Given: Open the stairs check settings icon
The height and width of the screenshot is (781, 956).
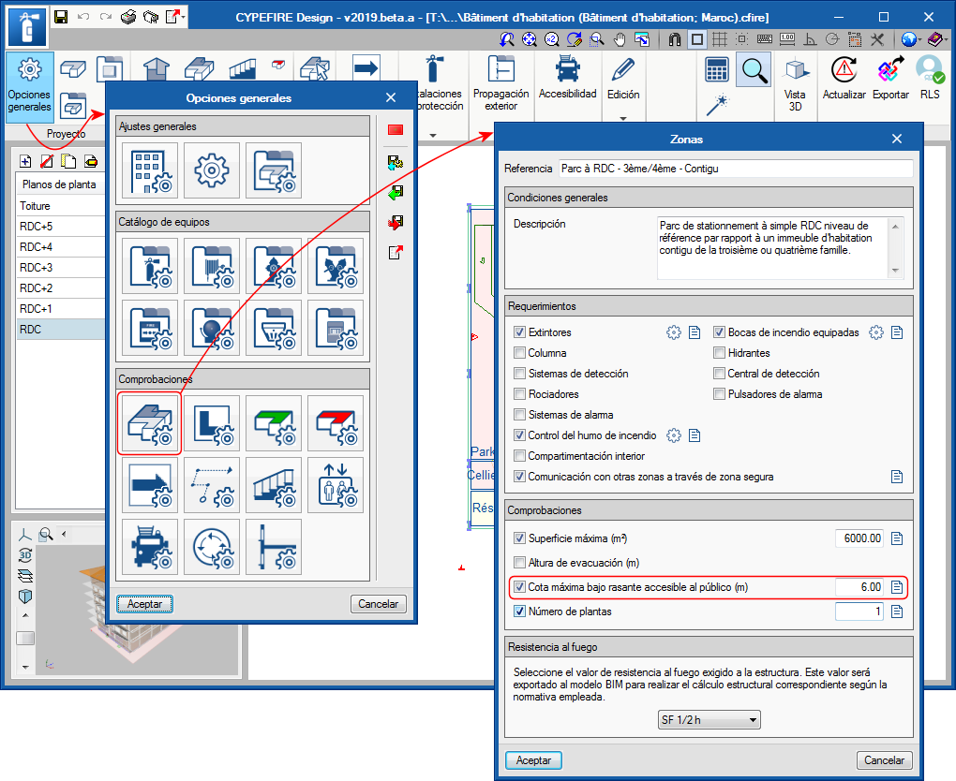Looking at the screenshot, I should point(274,485).
